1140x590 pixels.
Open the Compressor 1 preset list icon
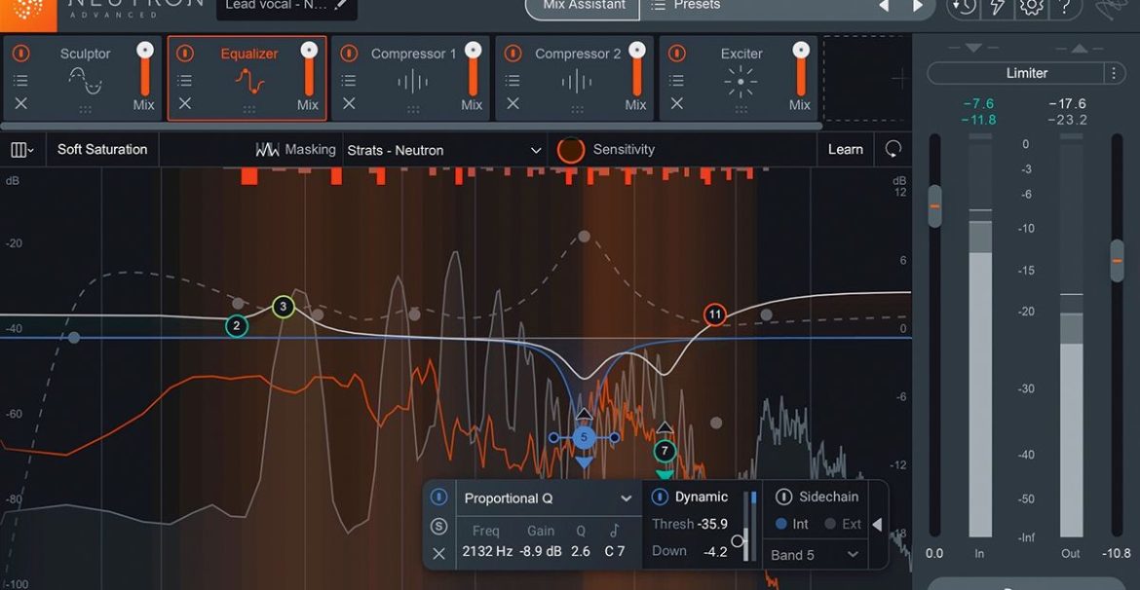[349, 80]
